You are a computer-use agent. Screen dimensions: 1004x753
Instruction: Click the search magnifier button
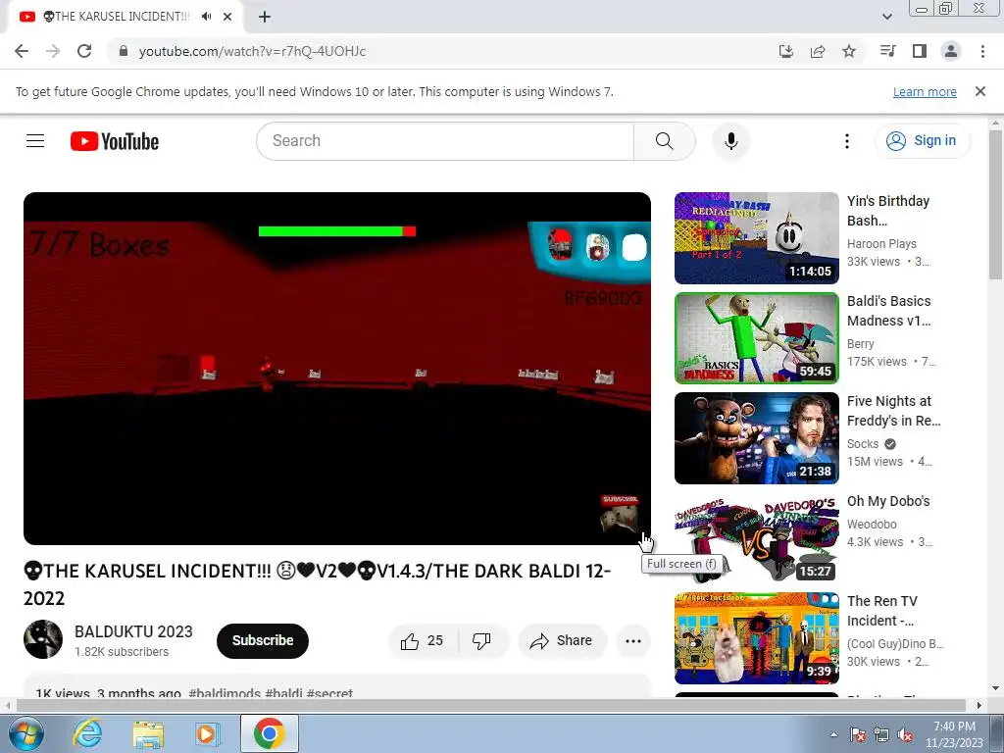[x=664, y=141]
